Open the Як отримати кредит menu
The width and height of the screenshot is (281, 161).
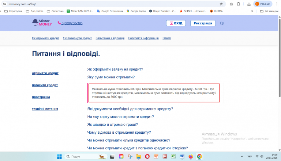(45, 38)
